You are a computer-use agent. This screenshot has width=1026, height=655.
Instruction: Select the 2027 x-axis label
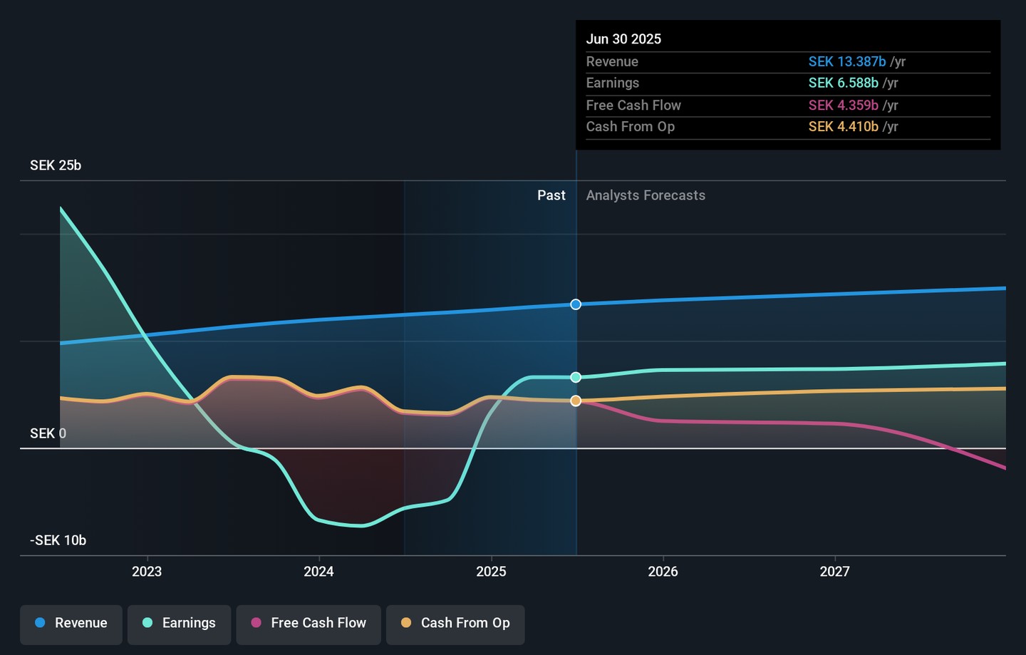(834, 572)
